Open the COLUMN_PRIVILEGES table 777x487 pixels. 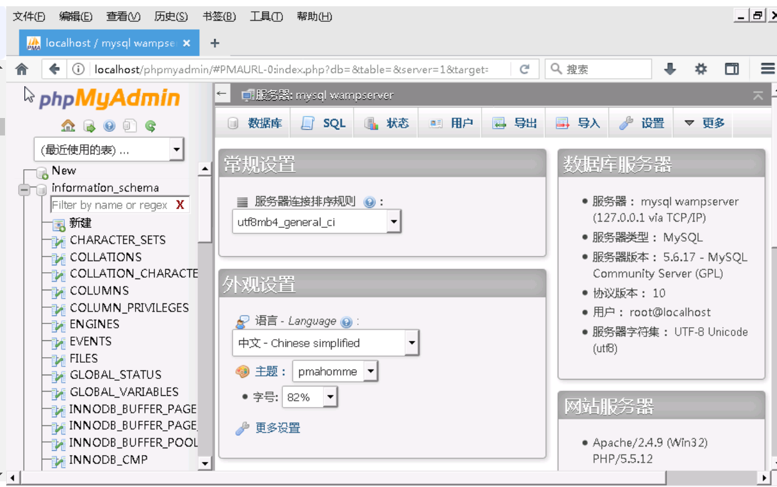coord(129,307)
